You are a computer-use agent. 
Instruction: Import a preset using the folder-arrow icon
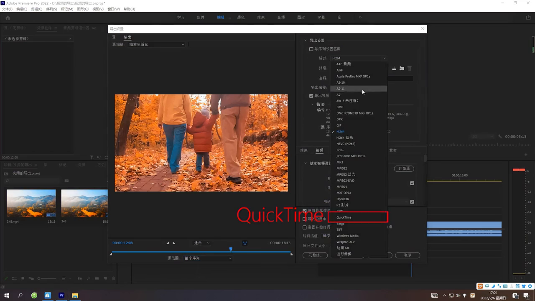pos(401,68)
